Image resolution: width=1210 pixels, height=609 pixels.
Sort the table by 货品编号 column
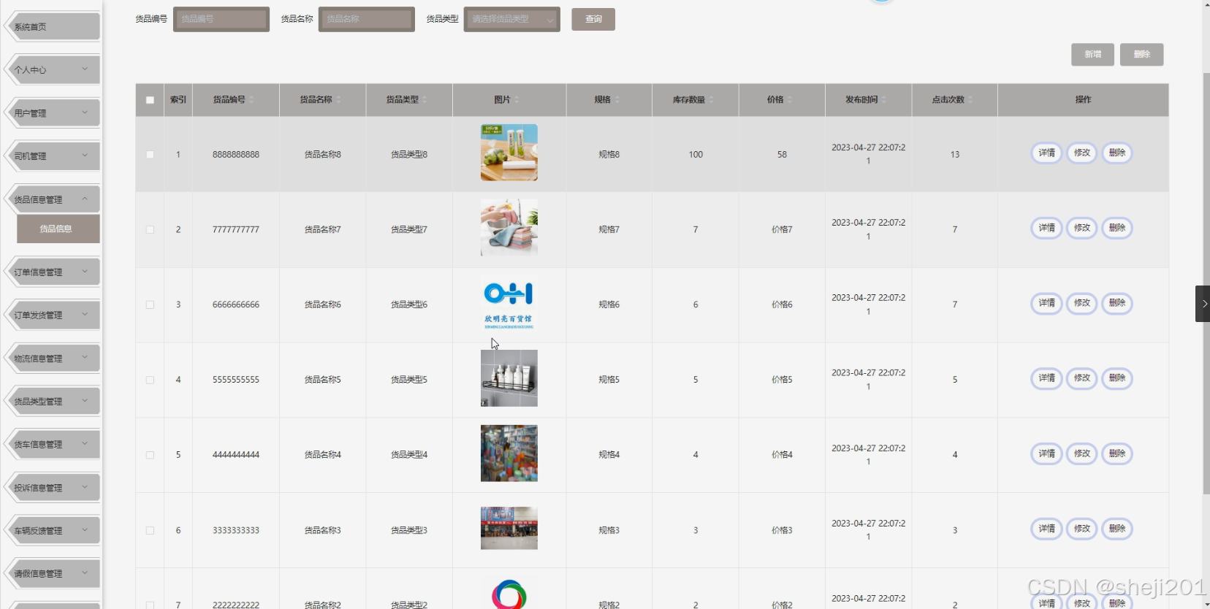[252, 100]
